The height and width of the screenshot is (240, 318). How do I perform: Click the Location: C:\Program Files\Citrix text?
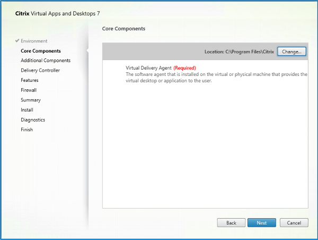tap(239, 52)
